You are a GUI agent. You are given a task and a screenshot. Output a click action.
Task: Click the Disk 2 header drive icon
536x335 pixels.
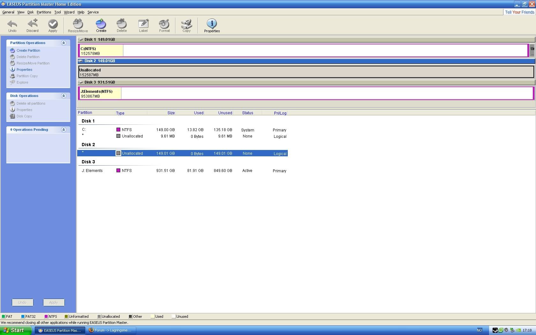tap(81, 61)
